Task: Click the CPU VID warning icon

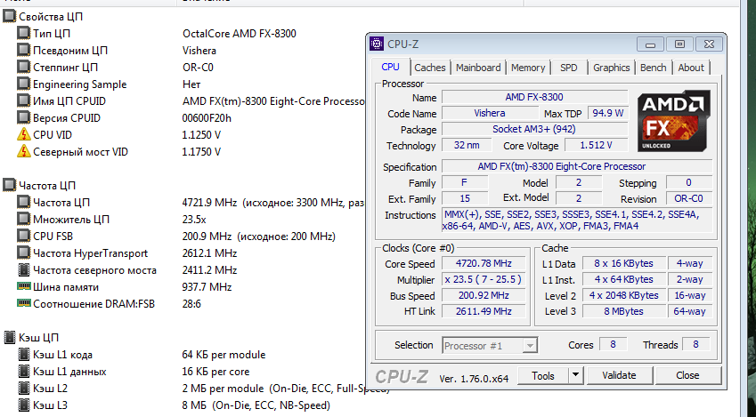Action: [23, 135]
